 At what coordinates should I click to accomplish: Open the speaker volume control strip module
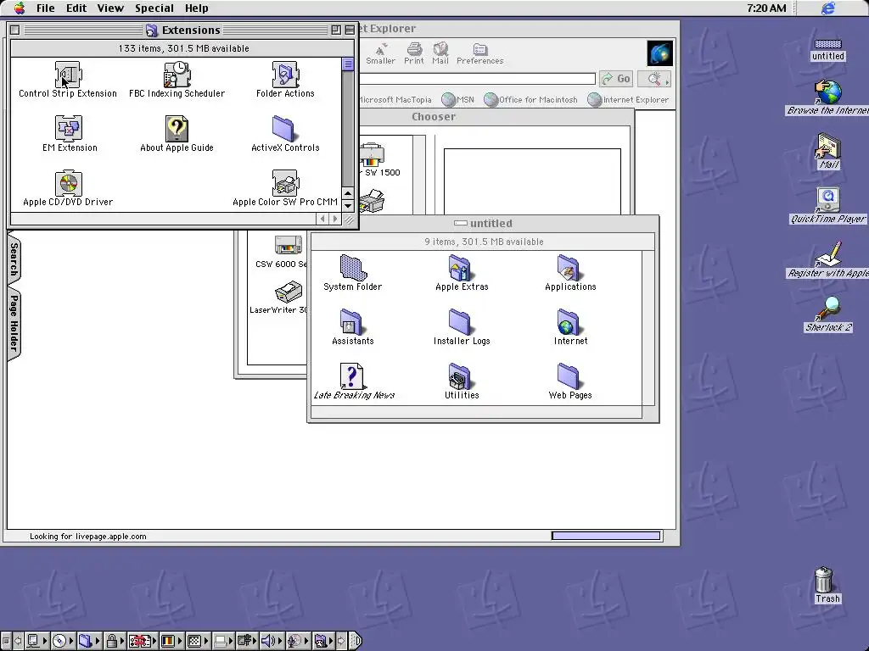click(272, 641)
